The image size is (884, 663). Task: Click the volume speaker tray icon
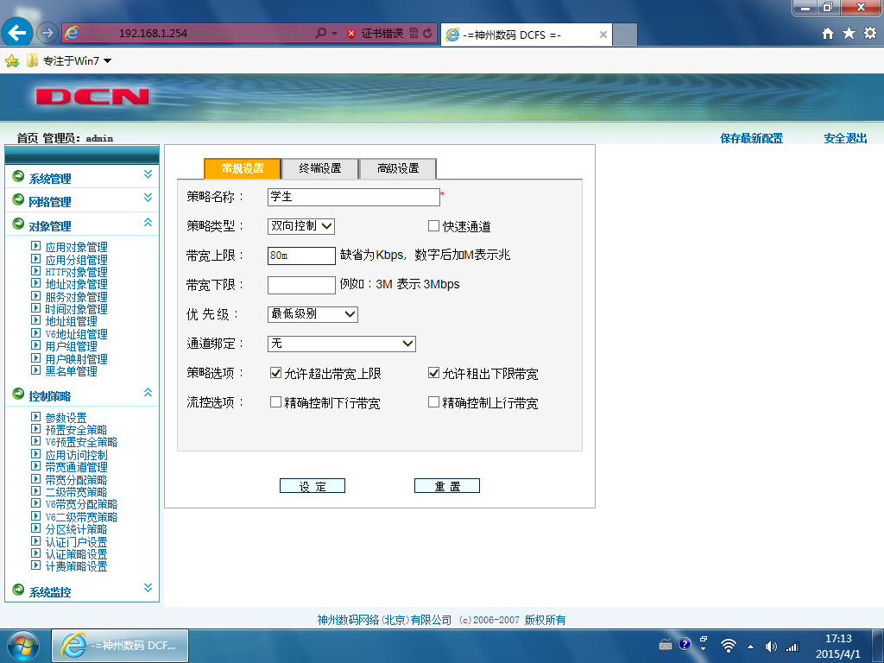tap(771, 647)
